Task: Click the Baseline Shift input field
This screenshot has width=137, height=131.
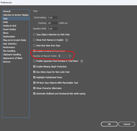Action: (52, 29)
